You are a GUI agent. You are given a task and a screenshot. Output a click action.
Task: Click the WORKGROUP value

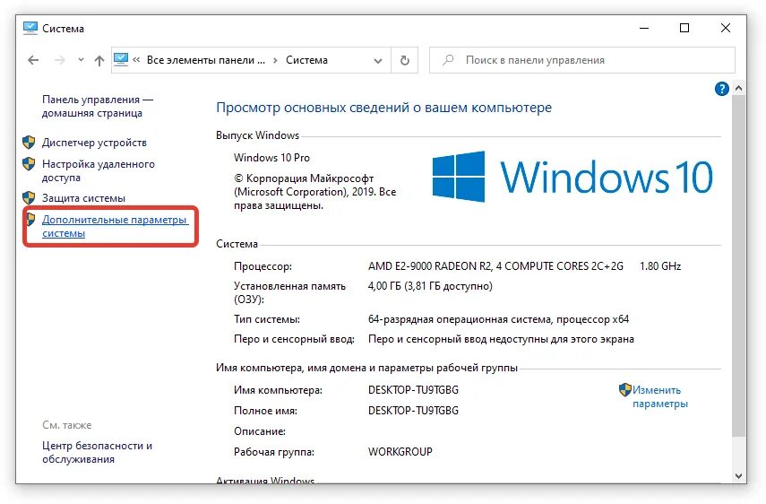point(400,452)
